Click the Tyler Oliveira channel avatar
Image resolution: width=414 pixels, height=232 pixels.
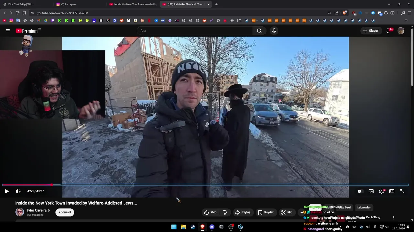click(19, 212)
